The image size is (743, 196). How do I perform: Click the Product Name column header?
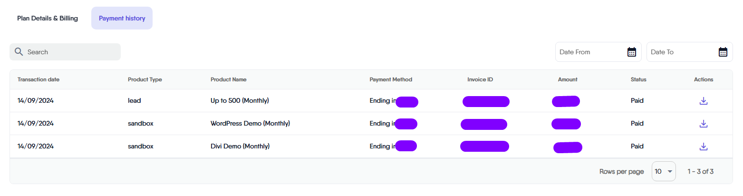click(x=229, y=79)
